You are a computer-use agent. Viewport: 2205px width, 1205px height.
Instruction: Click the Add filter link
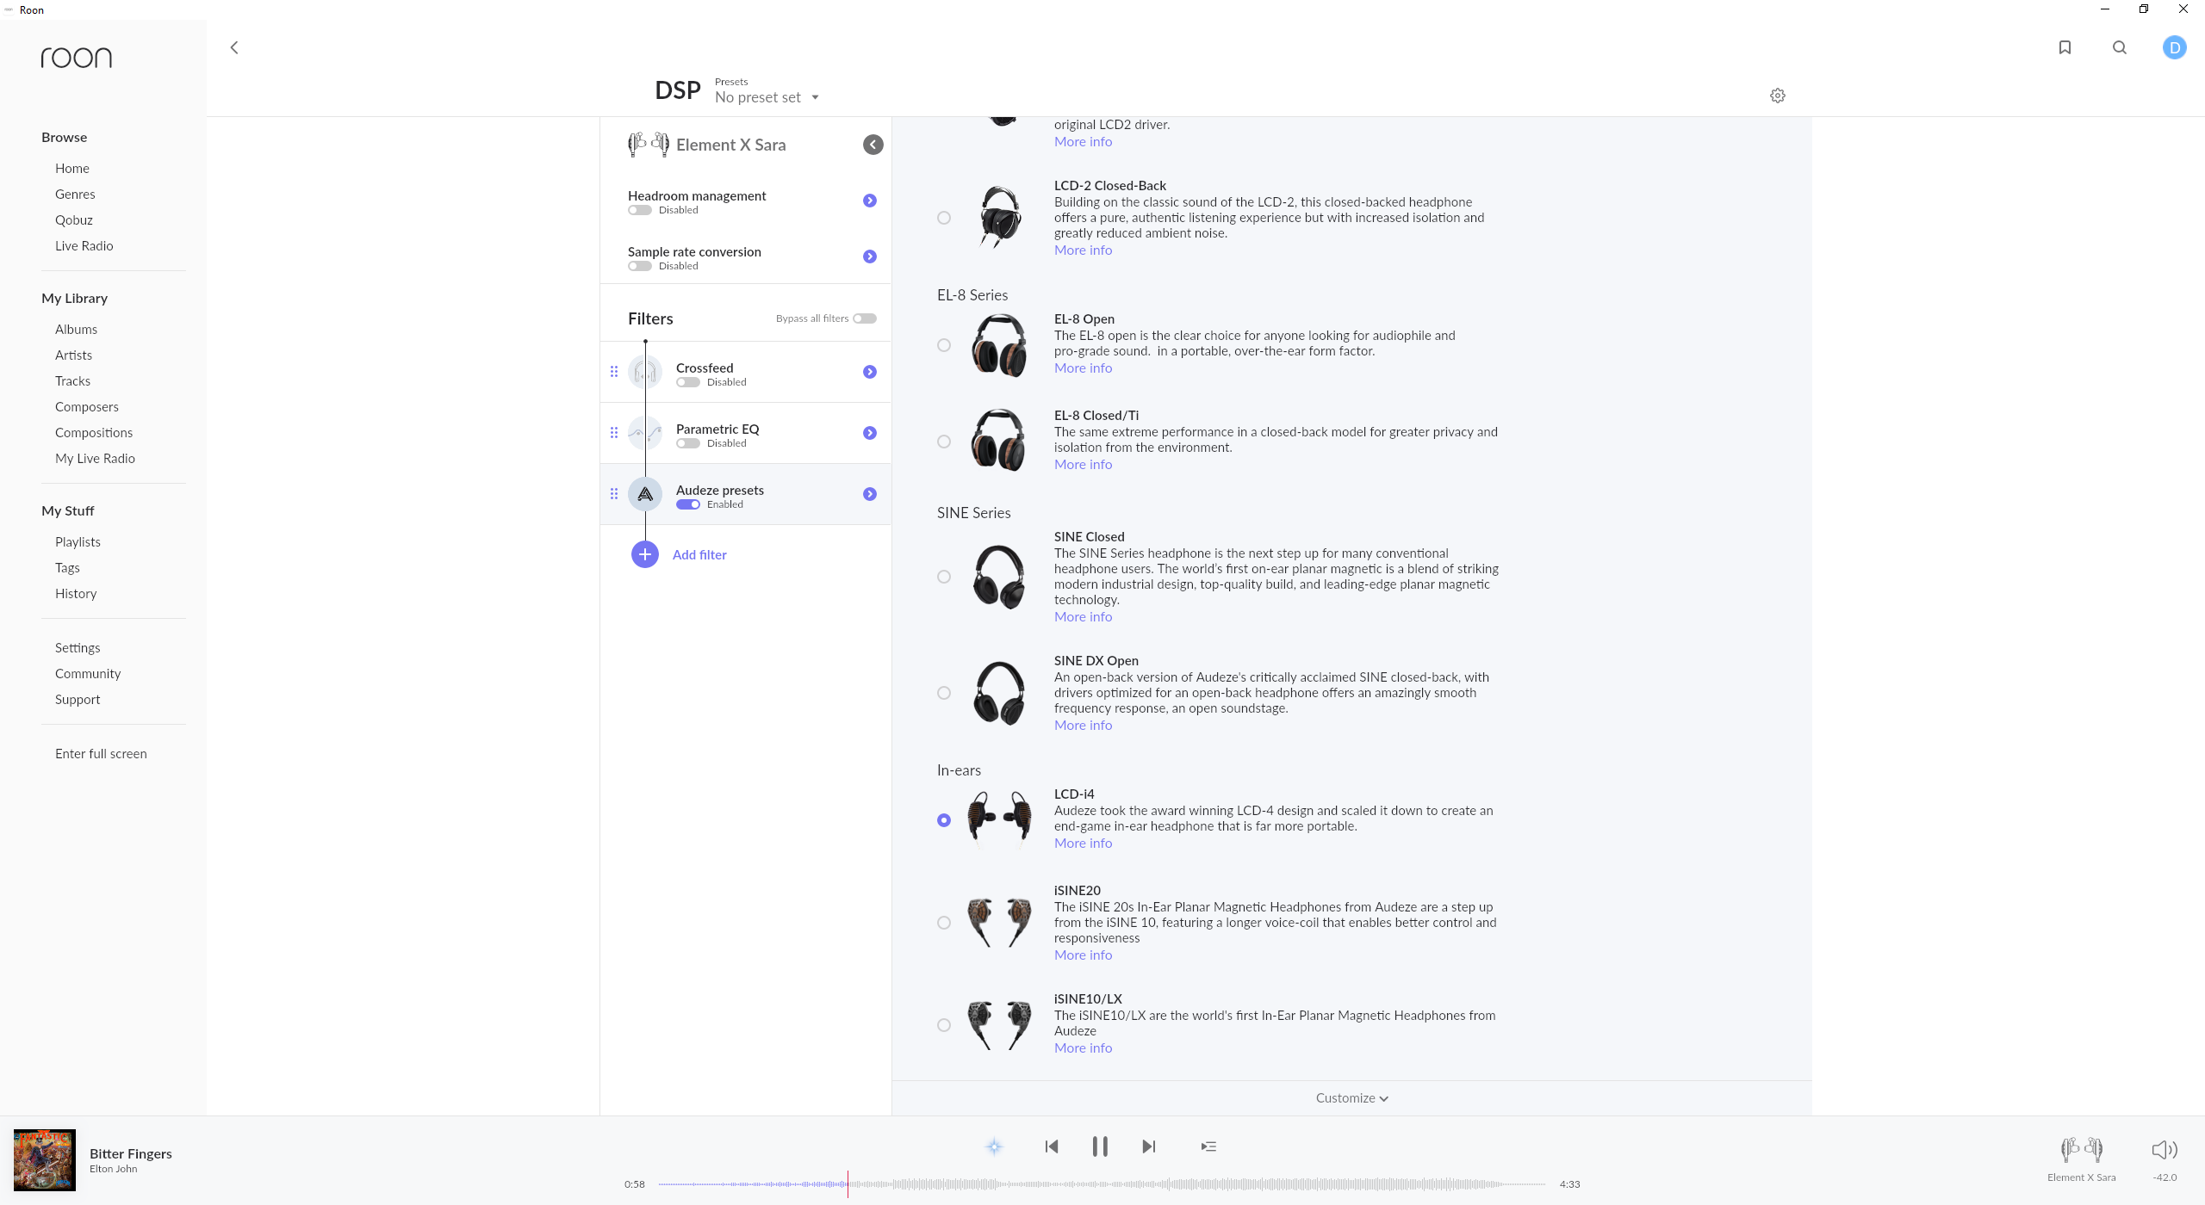coord(699,555)
